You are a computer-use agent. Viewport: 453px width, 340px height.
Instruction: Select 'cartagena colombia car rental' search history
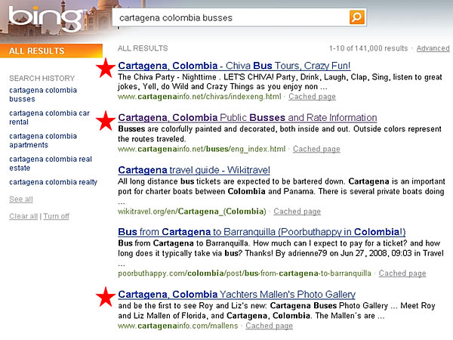49,119
